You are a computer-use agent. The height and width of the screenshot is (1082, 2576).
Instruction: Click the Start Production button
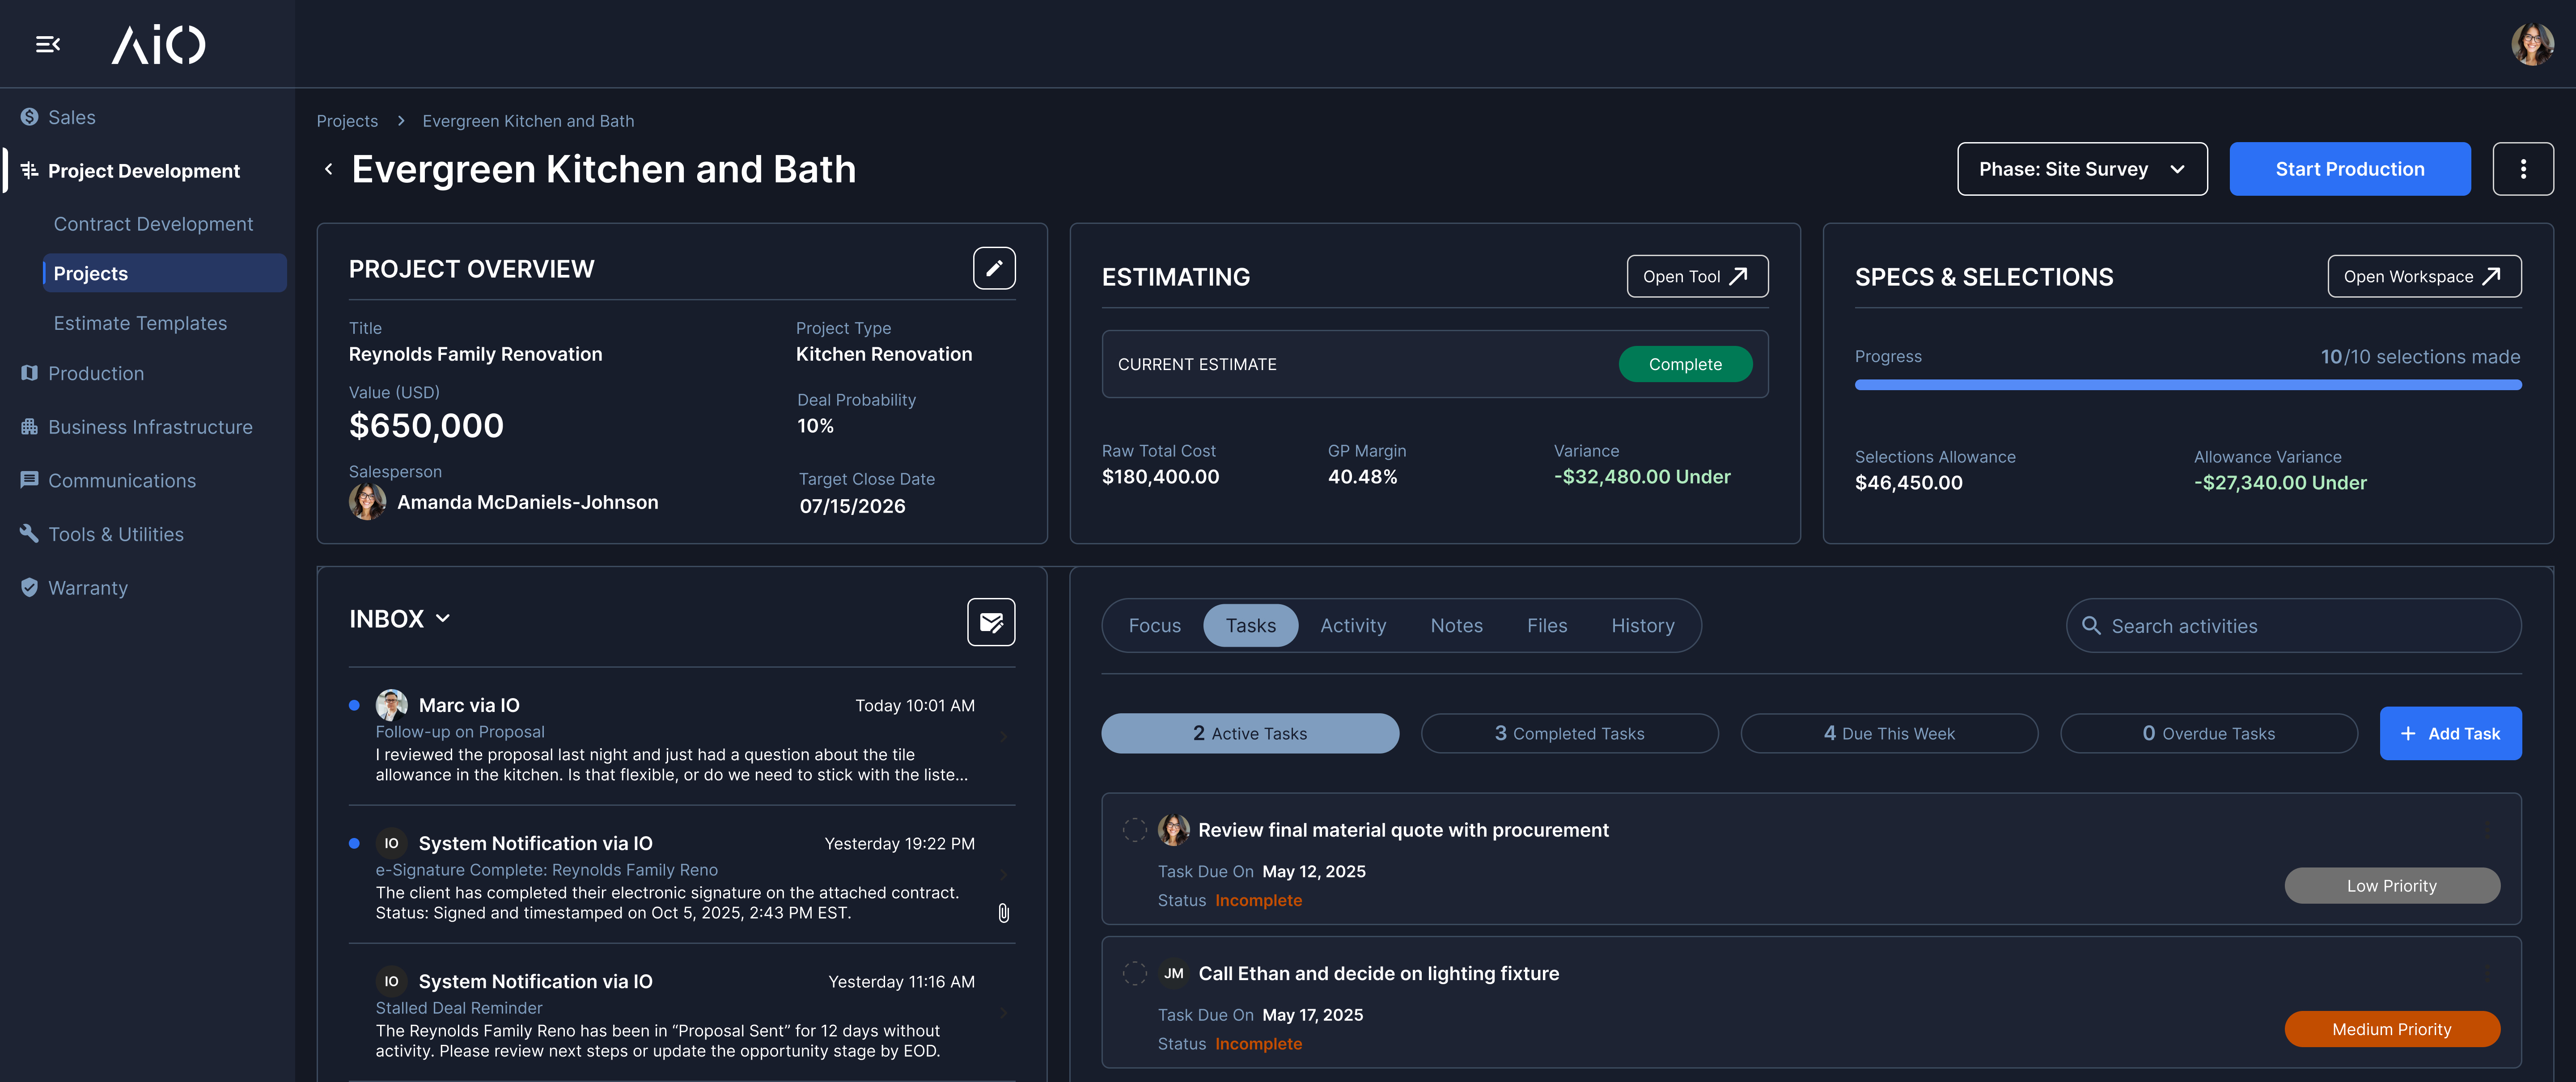point(2350,169)
